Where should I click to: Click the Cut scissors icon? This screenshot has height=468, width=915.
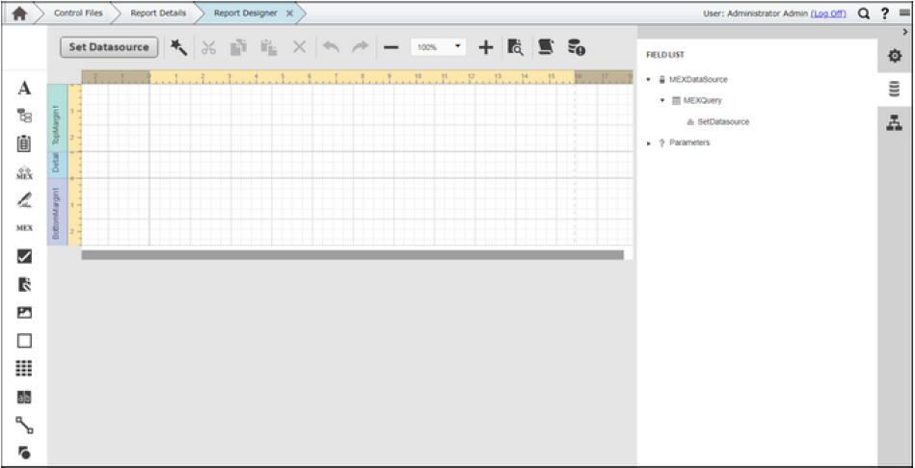208,48
